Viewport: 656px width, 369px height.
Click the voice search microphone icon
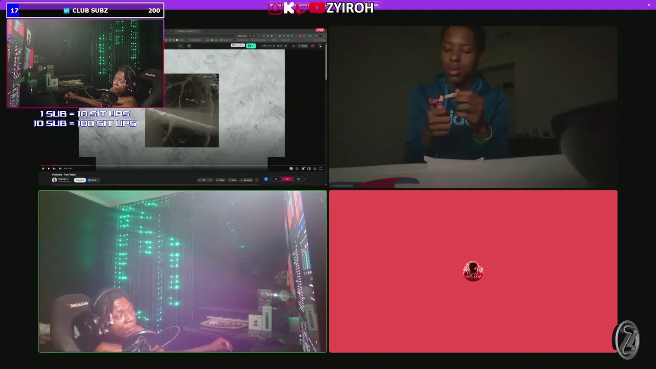point(189,46)
